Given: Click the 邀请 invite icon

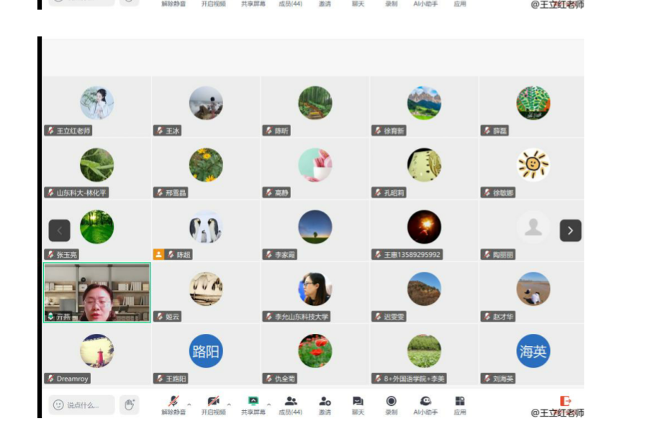Looking at the screenshot, I should pos(325,402).
